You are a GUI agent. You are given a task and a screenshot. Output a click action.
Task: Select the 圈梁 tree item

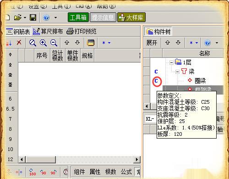tap(200, 81)
